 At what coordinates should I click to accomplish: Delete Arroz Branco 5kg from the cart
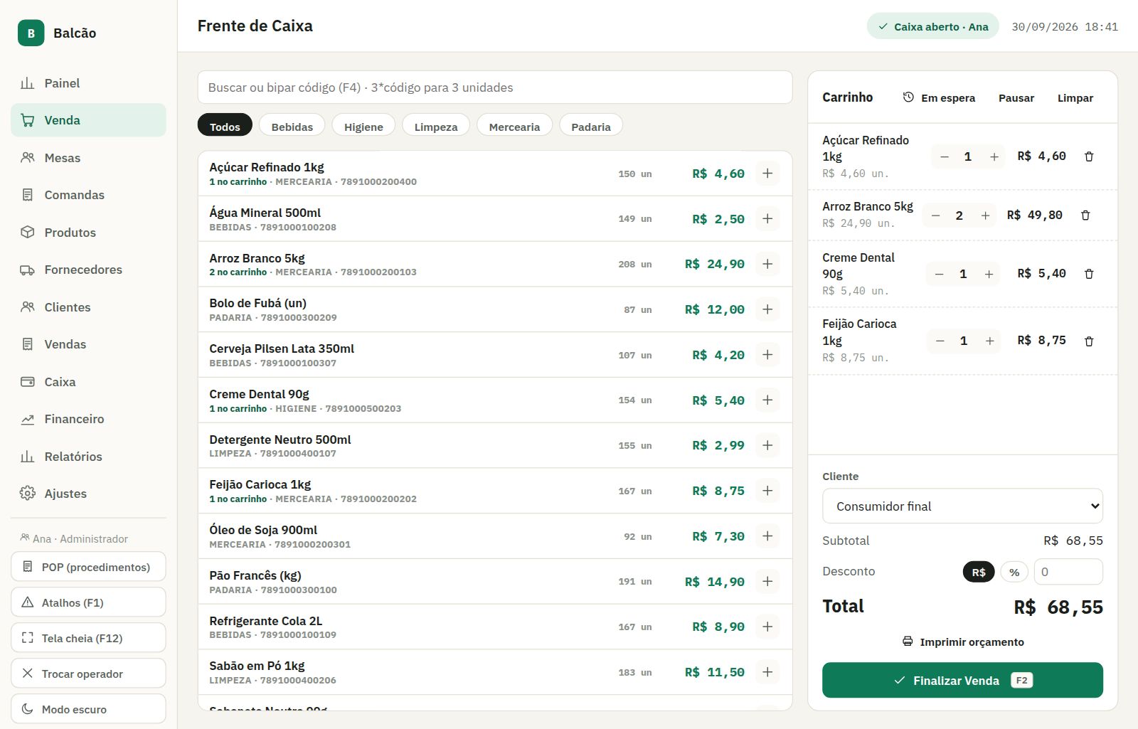[1085, 215]
